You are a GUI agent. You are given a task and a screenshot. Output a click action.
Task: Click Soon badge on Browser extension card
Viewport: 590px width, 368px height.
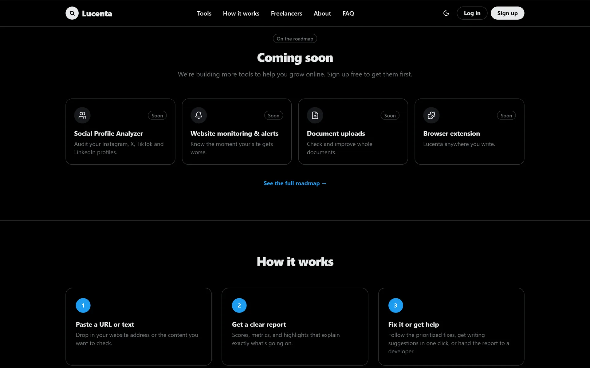click(x=506, y=116)
